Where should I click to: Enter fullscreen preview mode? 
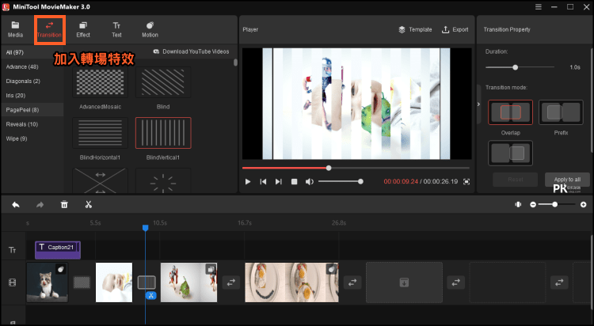pyautogui.click(x=466, y=182)
